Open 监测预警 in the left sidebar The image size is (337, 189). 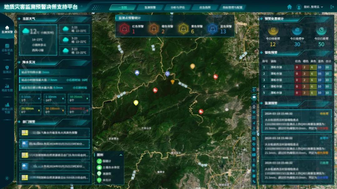(x=7, y=30)
